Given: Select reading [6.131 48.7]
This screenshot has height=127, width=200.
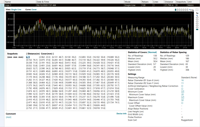Looking at the screenshot, I should coord(57,57).
